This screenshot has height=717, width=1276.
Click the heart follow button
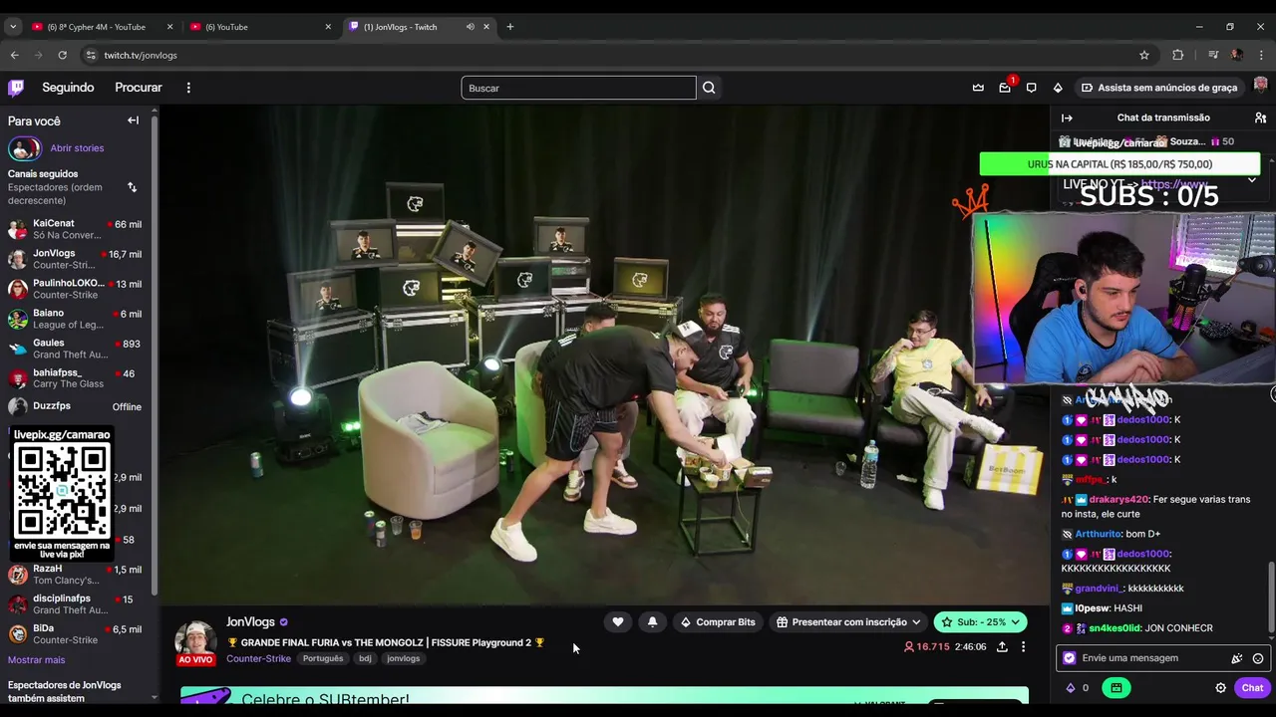click(x=618, y=622)
